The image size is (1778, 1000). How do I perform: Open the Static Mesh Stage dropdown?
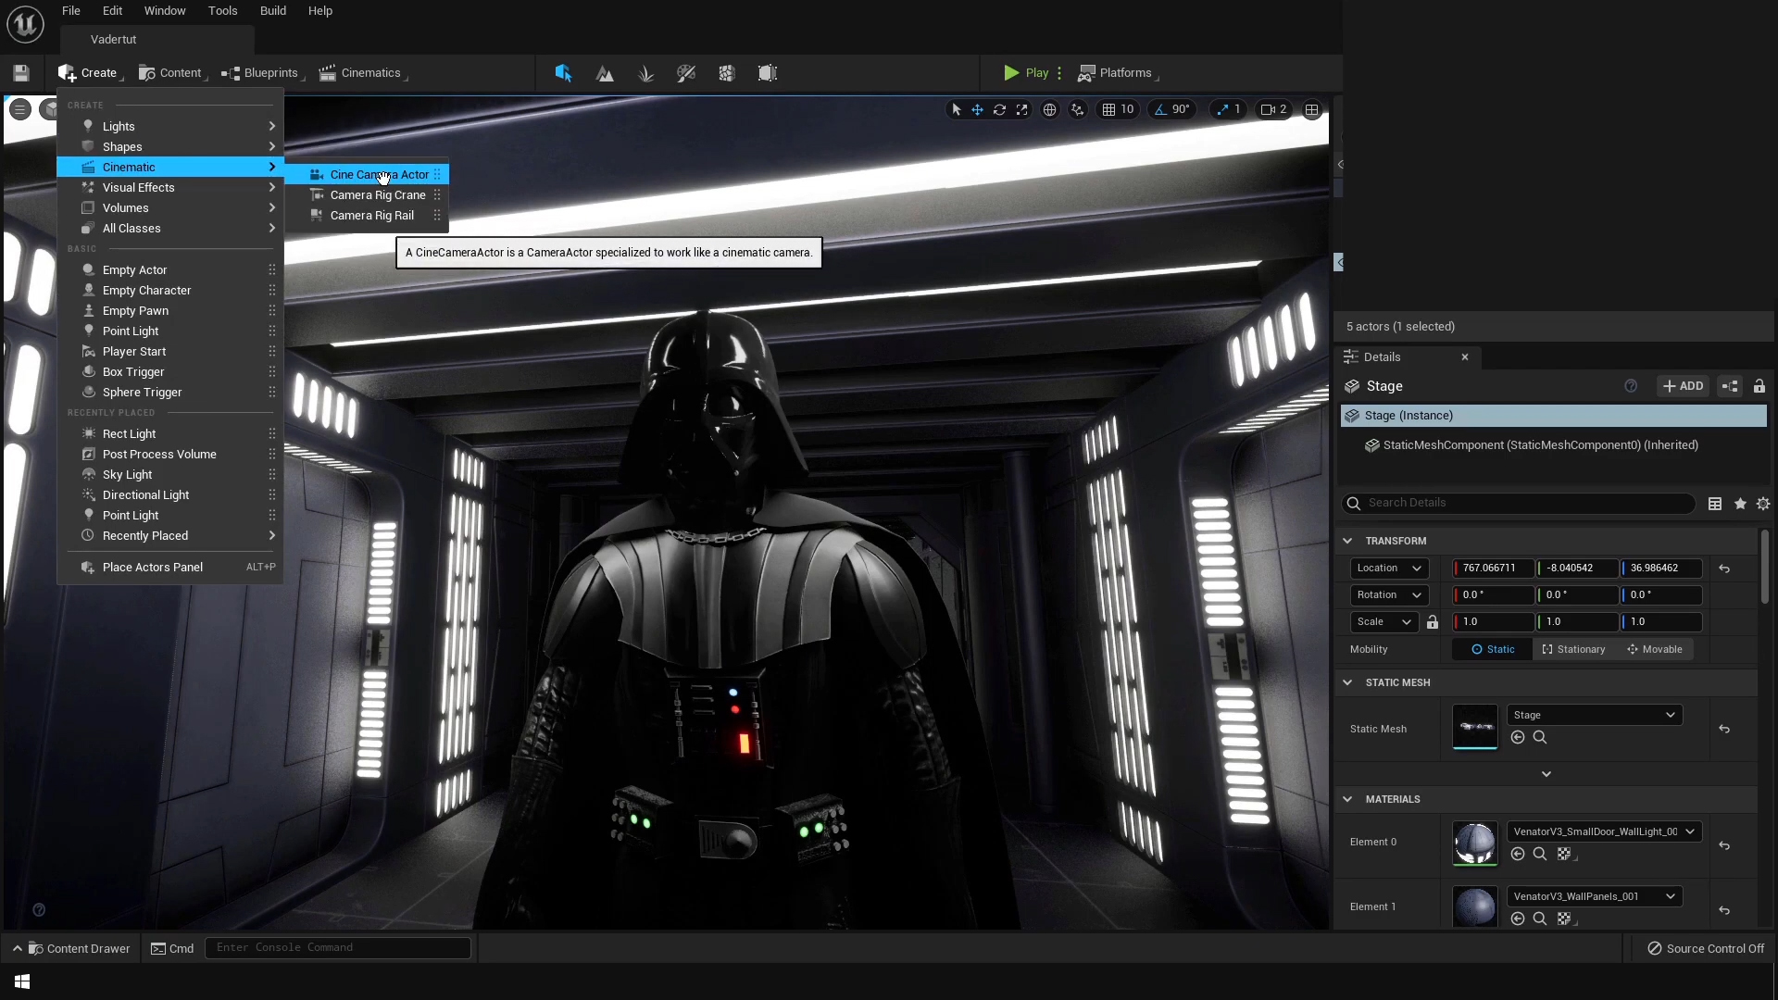coord(1593,715)
